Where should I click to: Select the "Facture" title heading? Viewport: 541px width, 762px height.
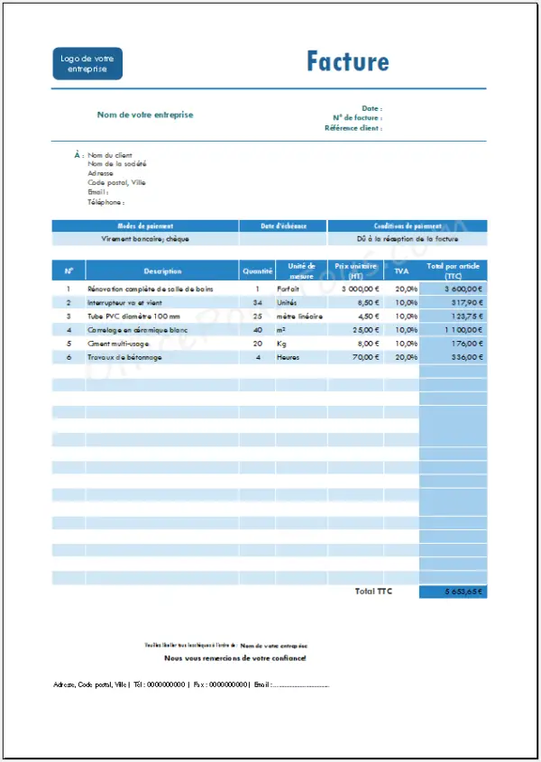click(x=347, y=61)
